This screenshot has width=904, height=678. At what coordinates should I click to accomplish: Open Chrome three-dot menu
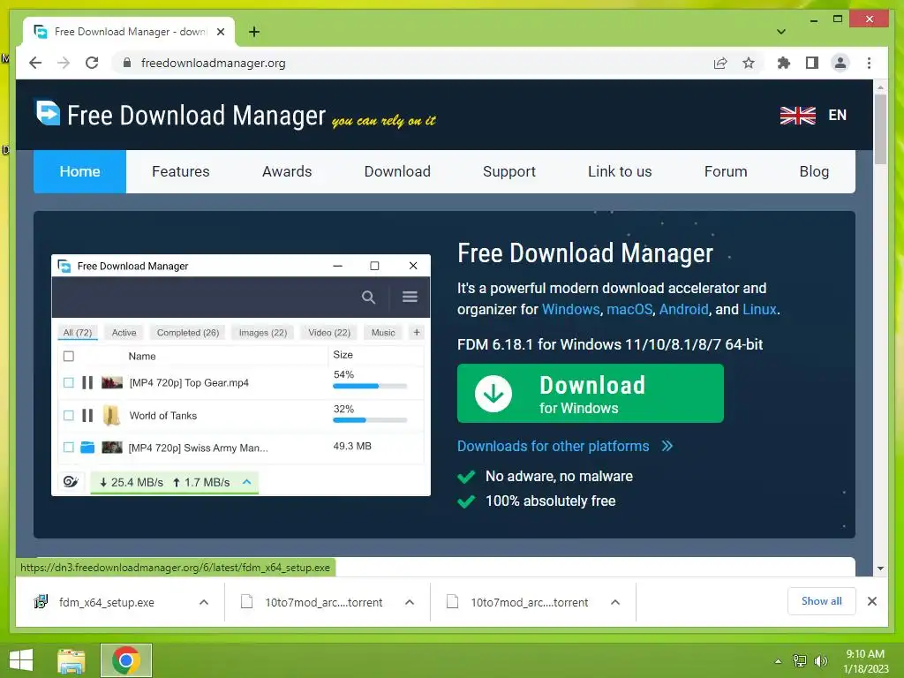tap(869, 63)
